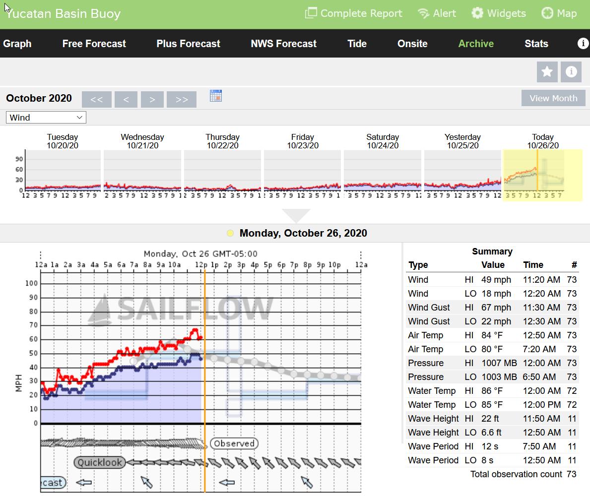Click the Air Temp LO 80 °F row
Image resolution: width=590 pixels, height=504 pixels.
(492, 349)
